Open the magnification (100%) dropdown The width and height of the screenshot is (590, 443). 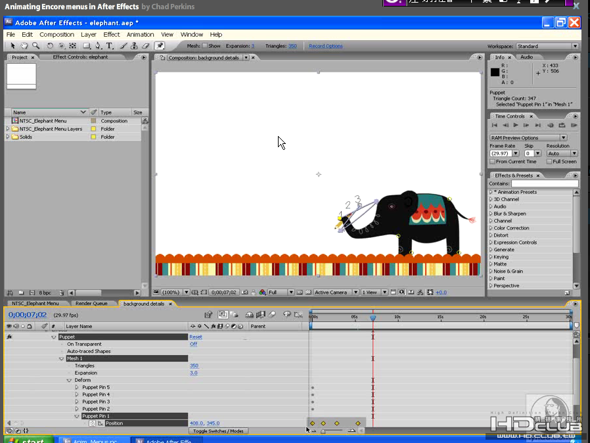coord(175,292)
